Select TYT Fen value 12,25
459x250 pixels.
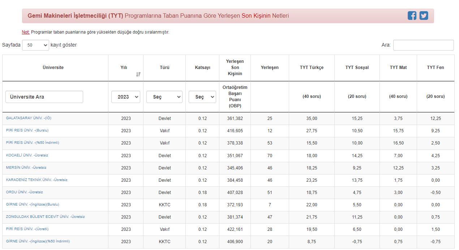tap(436, 118)
